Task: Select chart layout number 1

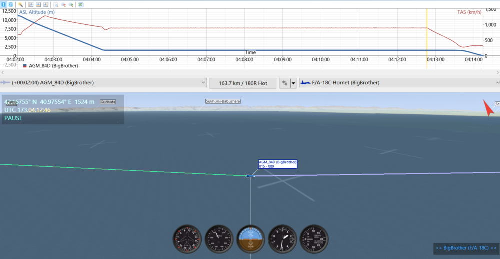Action: tap(4, 4)
